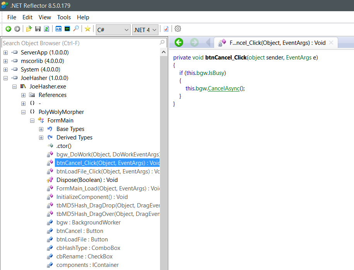Screen dimensions: 354x270
Task: Open options via the gear icon
Action: pos(178,29)
